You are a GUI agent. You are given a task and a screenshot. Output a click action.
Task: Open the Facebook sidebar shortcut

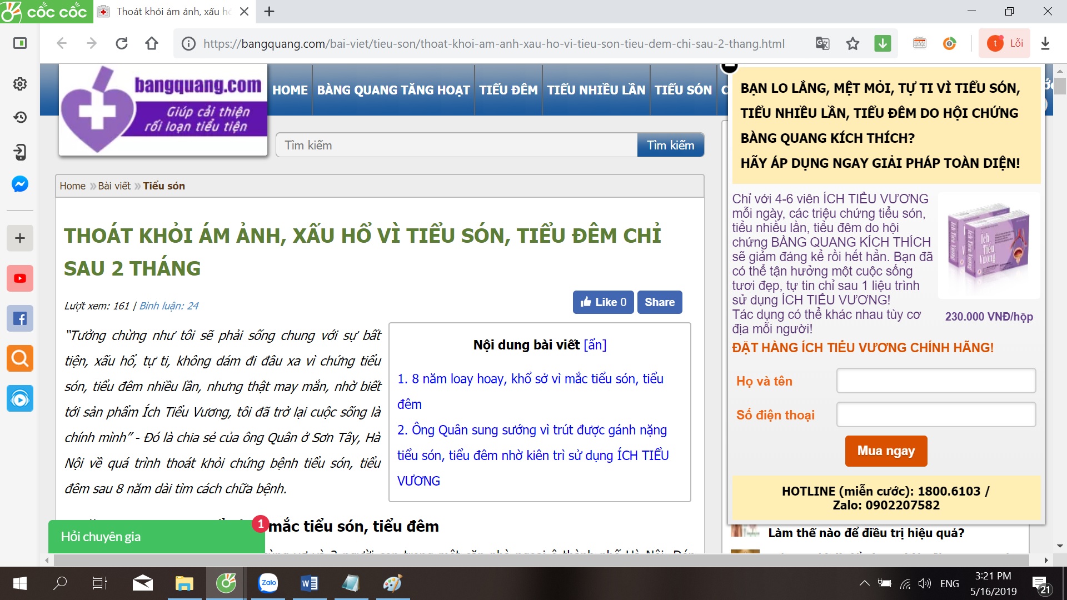tap(20, 319)
